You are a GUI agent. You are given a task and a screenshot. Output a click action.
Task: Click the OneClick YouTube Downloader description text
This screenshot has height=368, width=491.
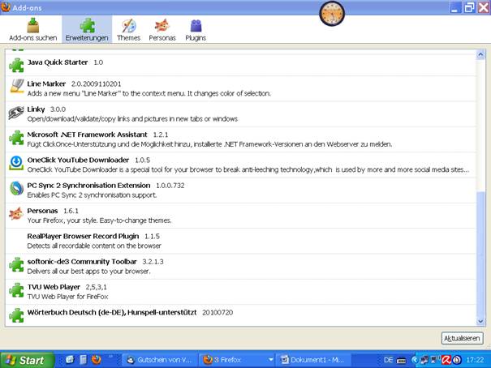click(248, 169)
